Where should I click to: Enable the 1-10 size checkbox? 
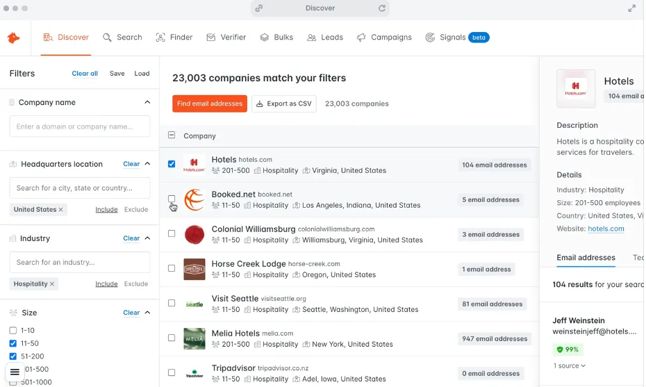pos(13,331)
